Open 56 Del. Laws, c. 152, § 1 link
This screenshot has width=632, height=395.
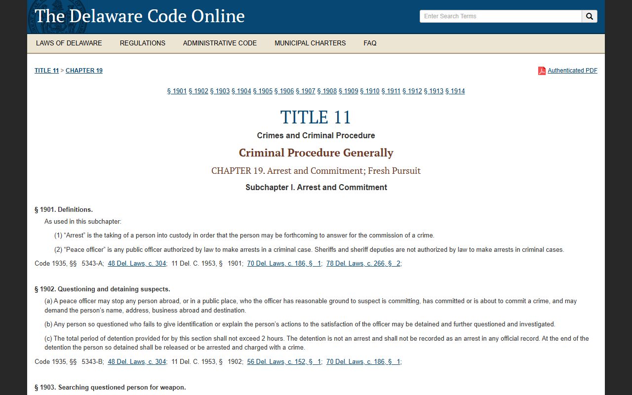284,362
